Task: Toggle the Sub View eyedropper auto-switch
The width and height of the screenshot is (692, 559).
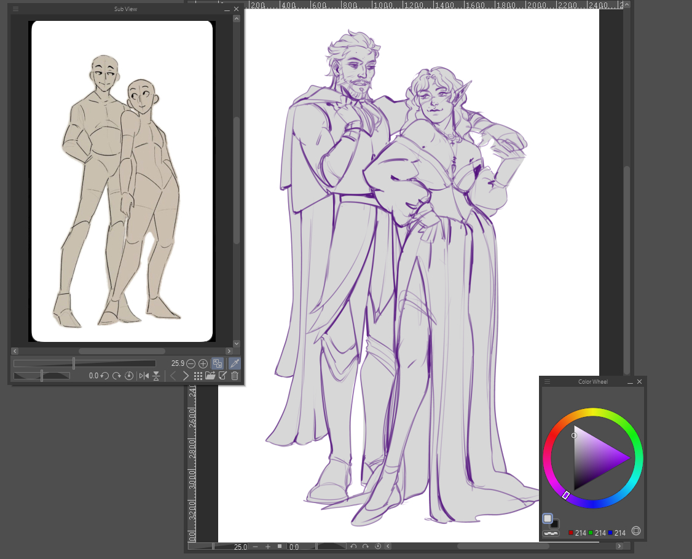Action: click(x=234, y=363)
